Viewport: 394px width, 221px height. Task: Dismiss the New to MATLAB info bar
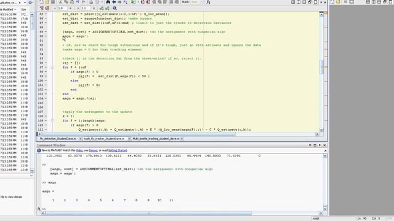[326, 150]
